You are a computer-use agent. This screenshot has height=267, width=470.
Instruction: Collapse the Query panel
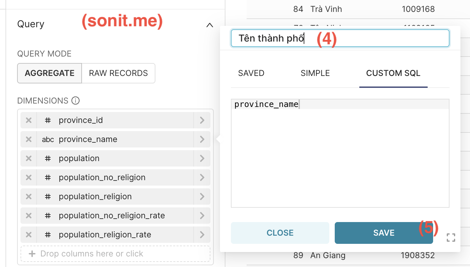(209, 25)
